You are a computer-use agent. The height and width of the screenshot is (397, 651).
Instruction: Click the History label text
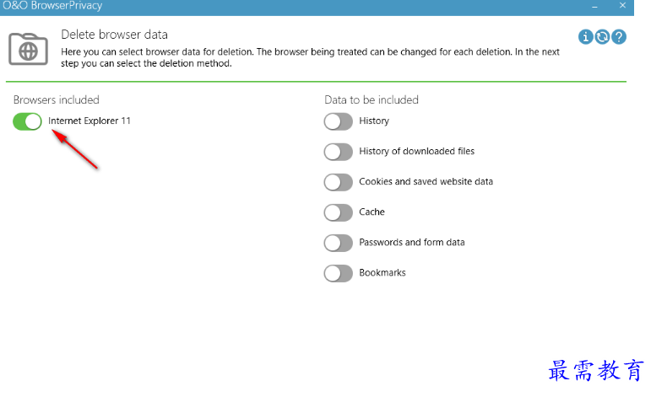pyautogui.click(x=374, y=121)
